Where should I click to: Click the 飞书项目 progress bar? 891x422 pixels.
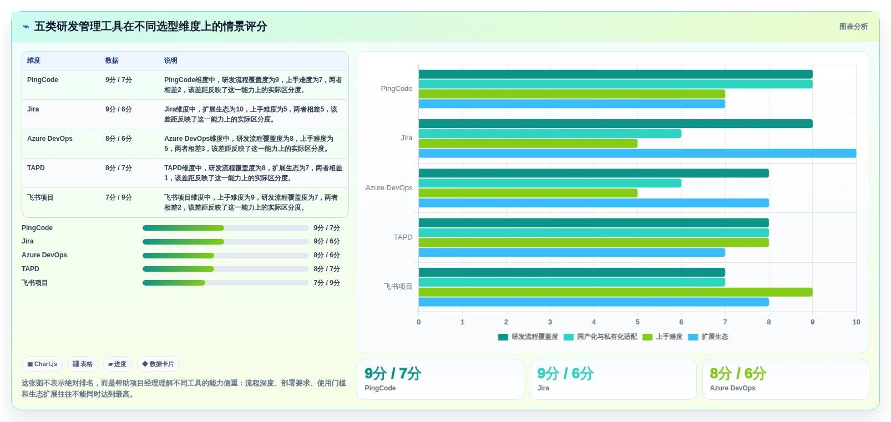(226, 283)
